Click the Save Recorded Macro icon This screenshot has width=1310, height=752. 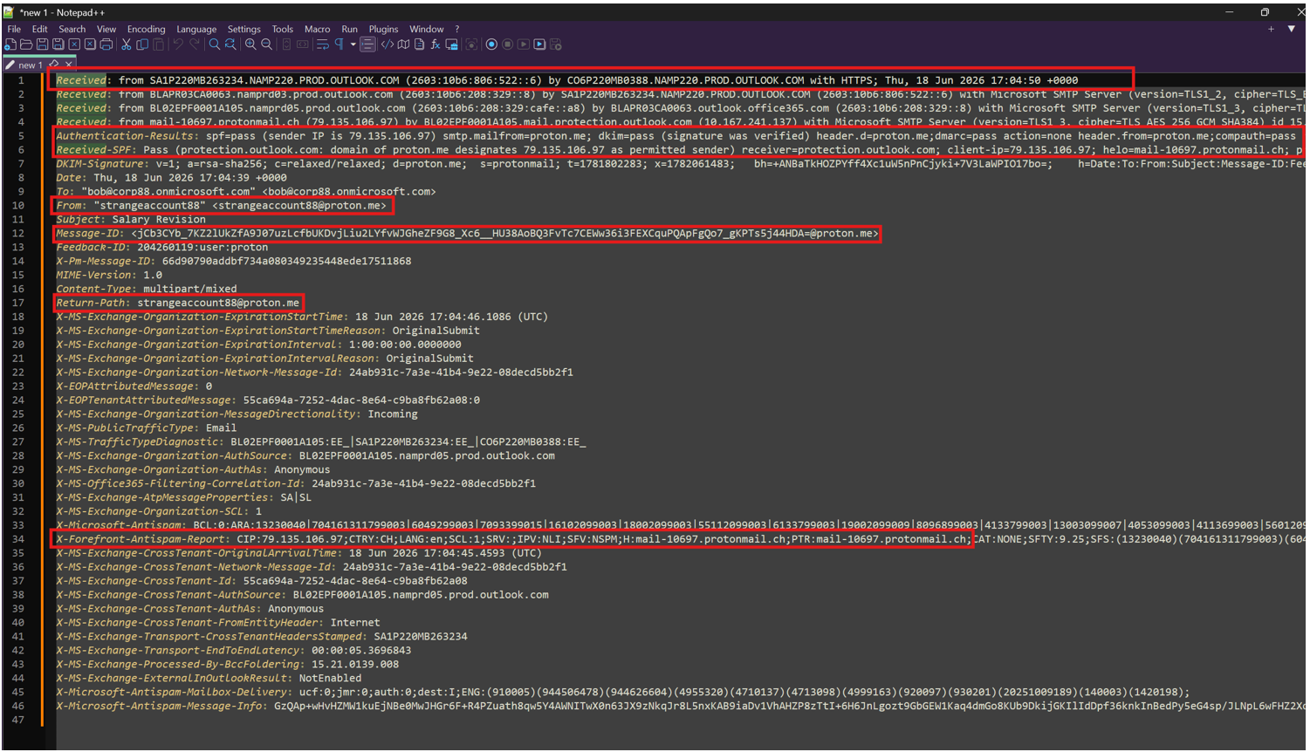pos(555,44)
